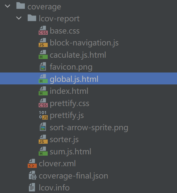Select the sum.js.html file
This screenshot has width=177, height=193.
tap(71, 151)
